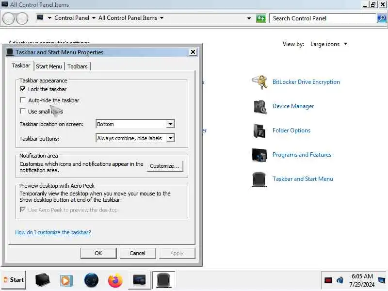The width and height of the screenshot is (388, 291).
Task: Expand the root breadcrumb arrow before Control Panel
Action: point(49,18)
